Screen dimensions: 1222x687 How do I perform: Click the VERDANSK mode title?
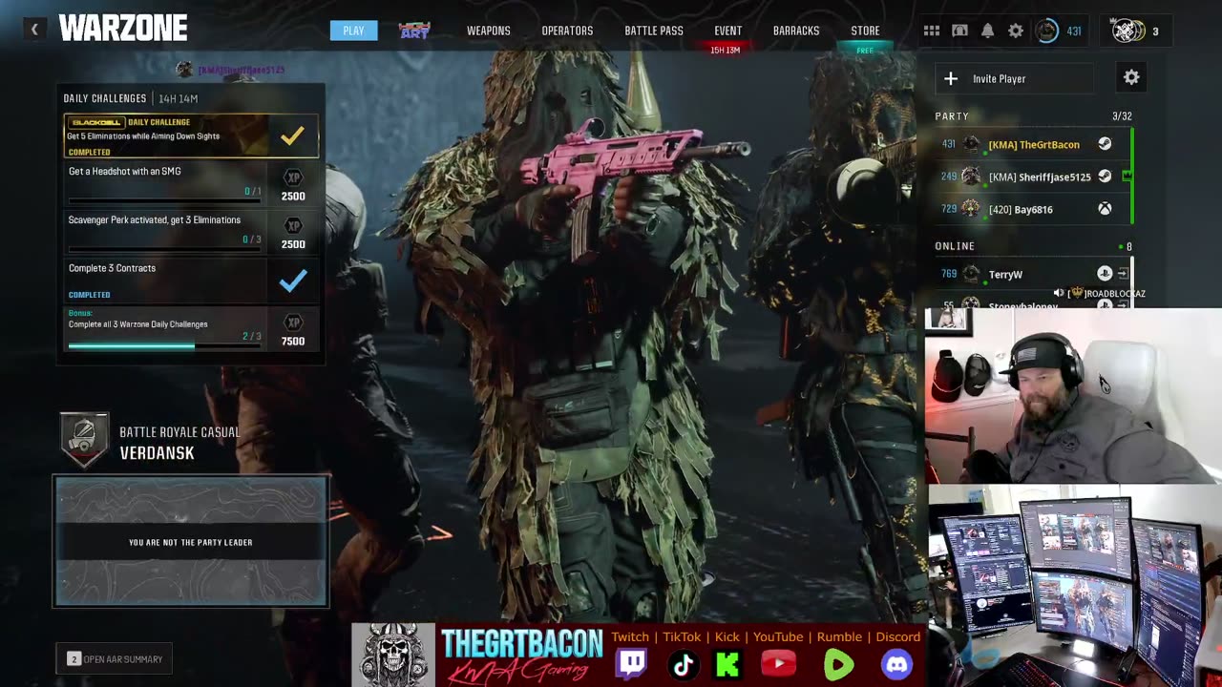pyautogui.click(x=157, y=453)
